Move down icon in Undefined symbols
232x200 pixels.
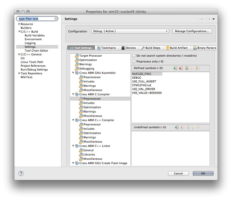coord(199,127)
